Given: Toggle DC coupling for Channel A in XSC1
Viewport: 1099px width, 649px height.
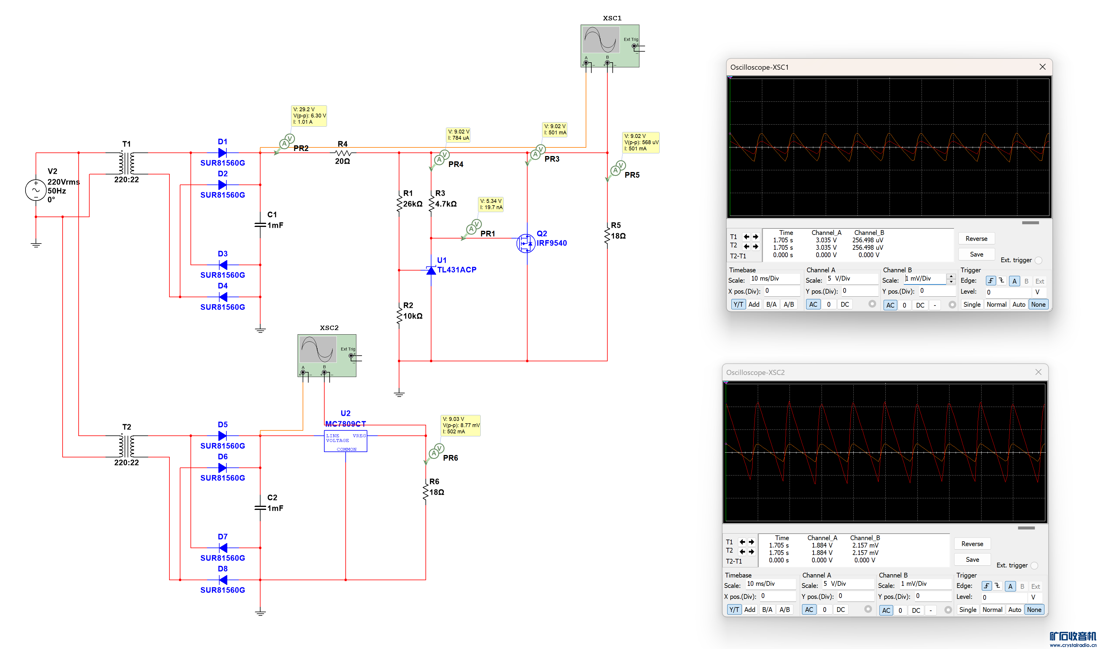Looking at the screenshot, I should [x=844, y=304].
